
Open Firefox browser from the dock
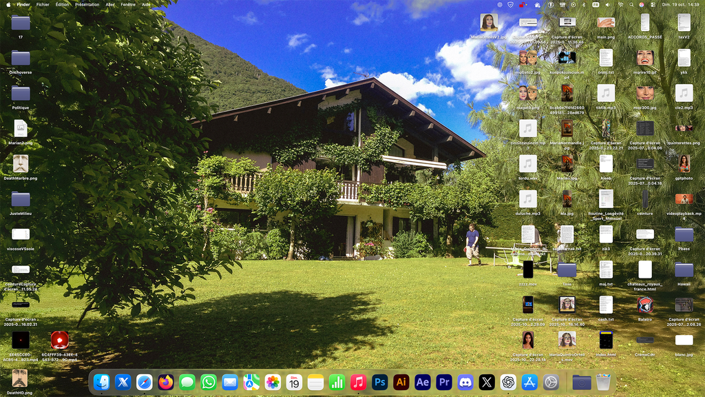pyautogui.click(x=166, y=382)
